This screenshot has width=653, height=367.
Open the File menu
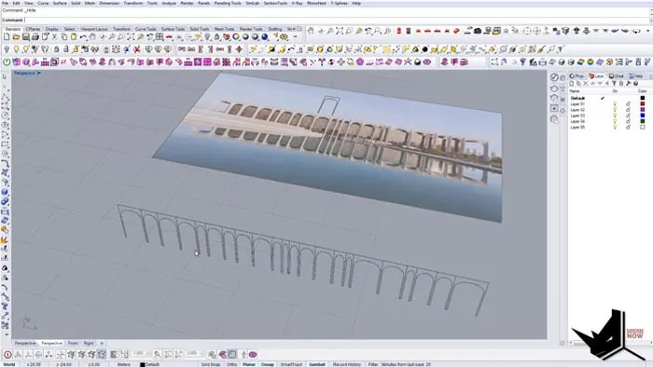(x=5, y=3)
